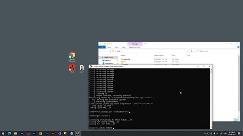This screenshot has height=136, width=243.
Task: Click the steamcmd console vertical scrollbar
Action: pyautogui.click(x=211, y=99)
